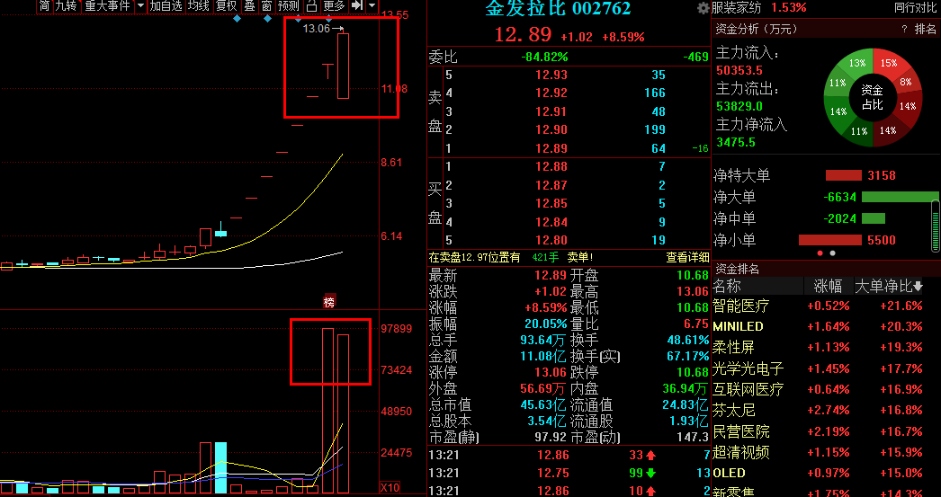Screen dimensions: 941x497
Task: Click the 涨幅 column header
Action: pos(828,288)
